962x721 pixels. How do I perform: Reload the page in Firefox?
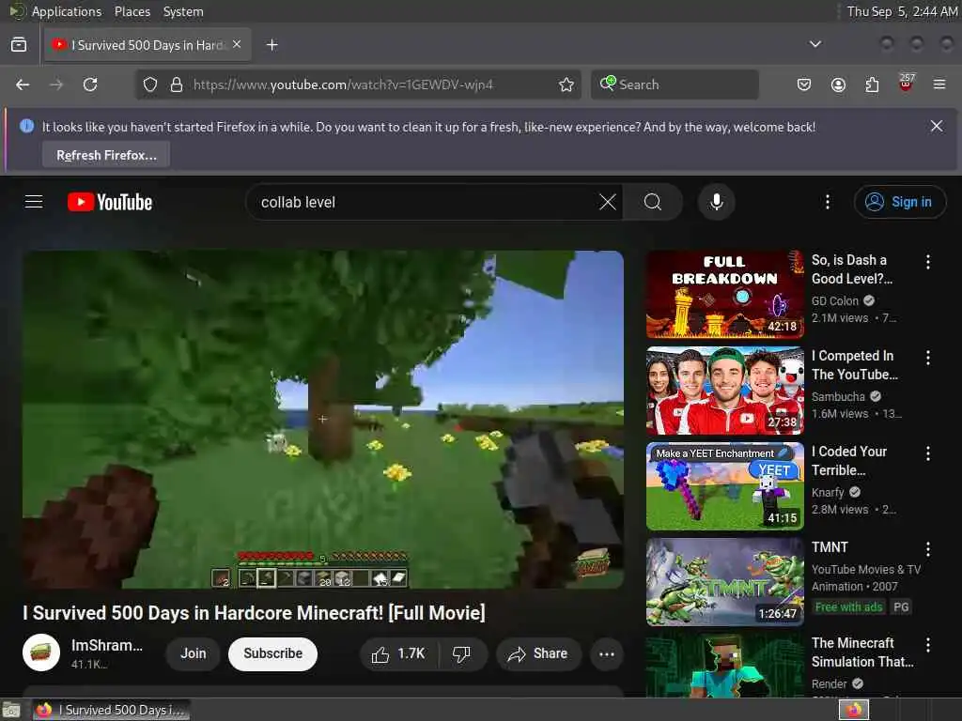(x=90, y=84)
